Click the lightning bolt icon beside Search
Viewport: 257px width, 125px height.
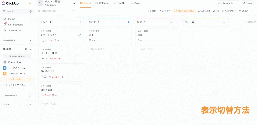[31, 11]
